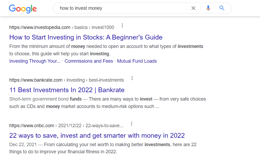Image resolution: width=260 pixels, height=163 pixels.
Task: Open the '11 Best Investments In 2022' Bankrate article
Action: 67,90
